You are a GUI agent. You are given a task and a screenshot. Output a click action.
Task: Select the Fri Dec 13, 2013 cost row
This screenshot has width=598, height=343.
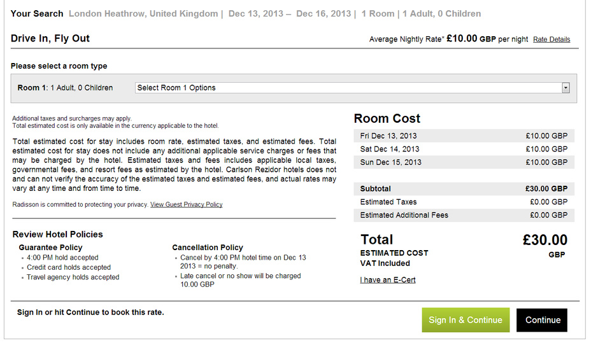tap(464, 136)
